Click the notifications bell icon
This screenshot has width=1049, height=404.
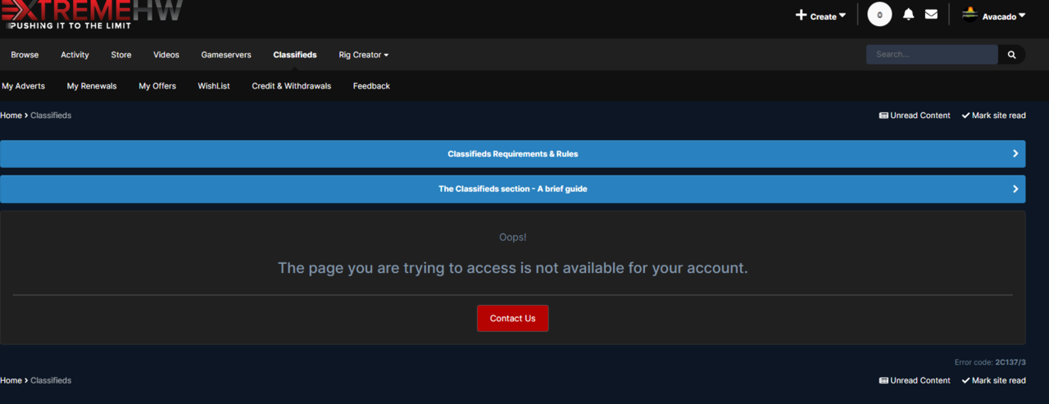click(x=908, y=15)
